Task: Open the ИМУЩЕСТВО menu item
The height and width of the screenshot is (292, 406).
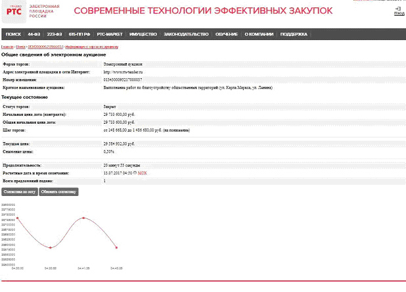Action: [143, 34]
